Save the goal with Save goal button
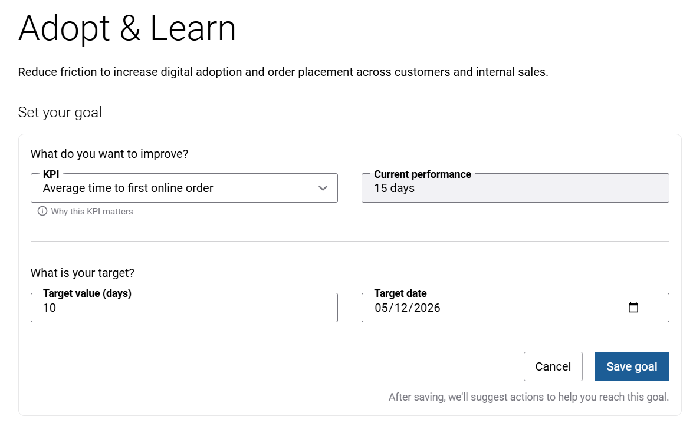 pyautogui.click(x=631, y=366)
